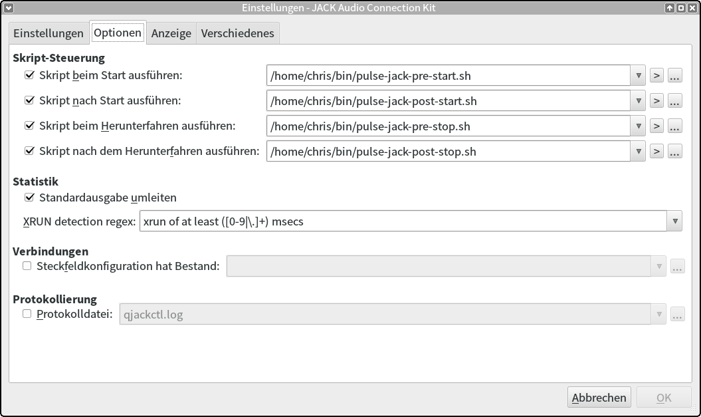This screenshot has width=701, height=417.
Task: Browse for Protokolldatei log file
Action: coord(677,314)
